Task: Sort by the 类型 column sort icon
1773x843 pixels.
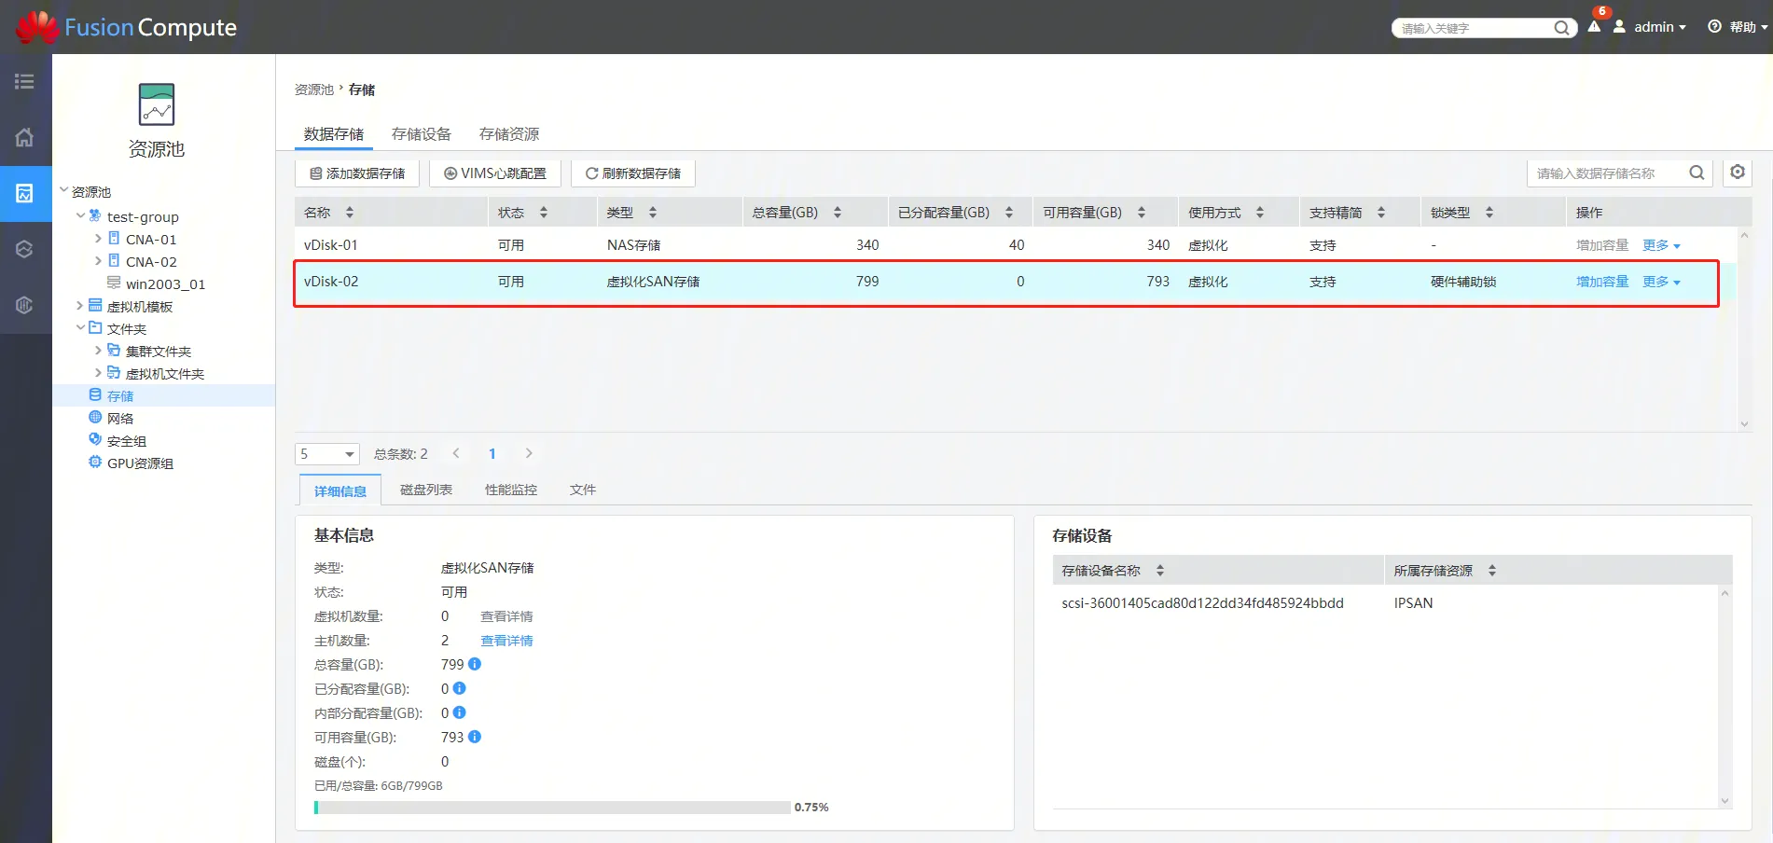Action: pyautogui.click(x=653, y=213)
